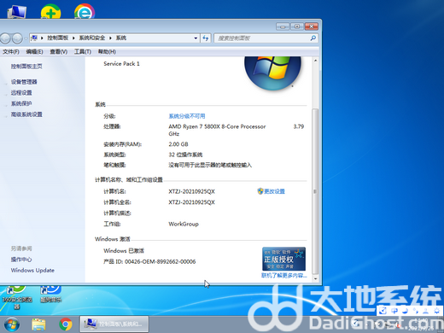The height and width of the screenshot is (333, 444).
Task: Open 远程设置 from sidebar
Action: 21,93
